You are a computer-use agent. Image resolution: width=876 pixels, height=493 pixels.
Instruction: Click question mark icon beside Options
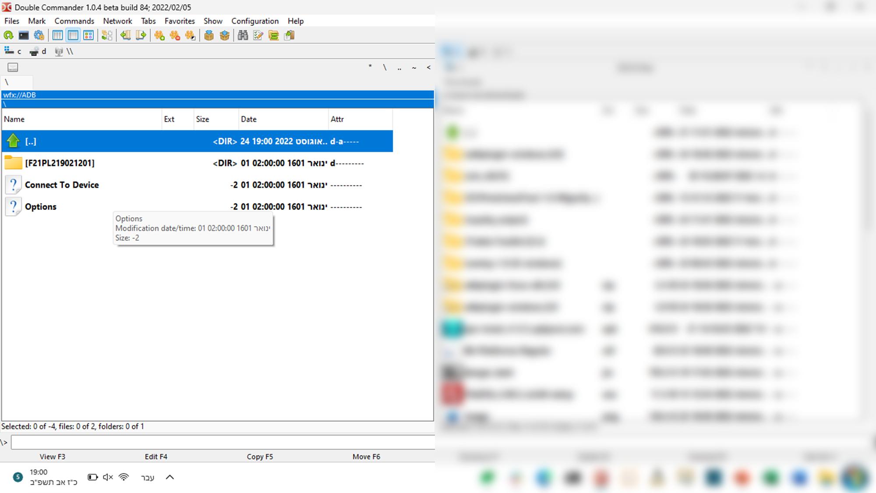[13, 207]
